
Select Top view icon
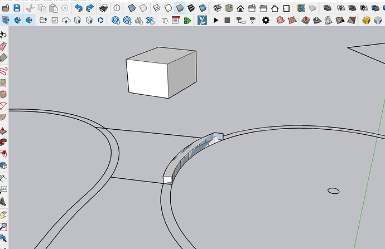click(x=229, y=8)
